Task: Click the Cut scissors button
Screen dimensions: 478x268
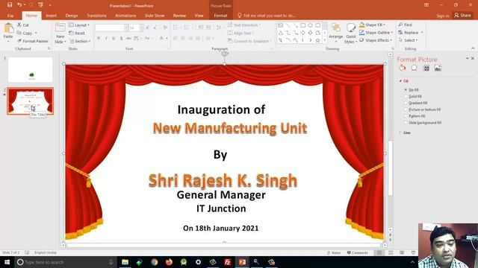Action: point(23,25)
